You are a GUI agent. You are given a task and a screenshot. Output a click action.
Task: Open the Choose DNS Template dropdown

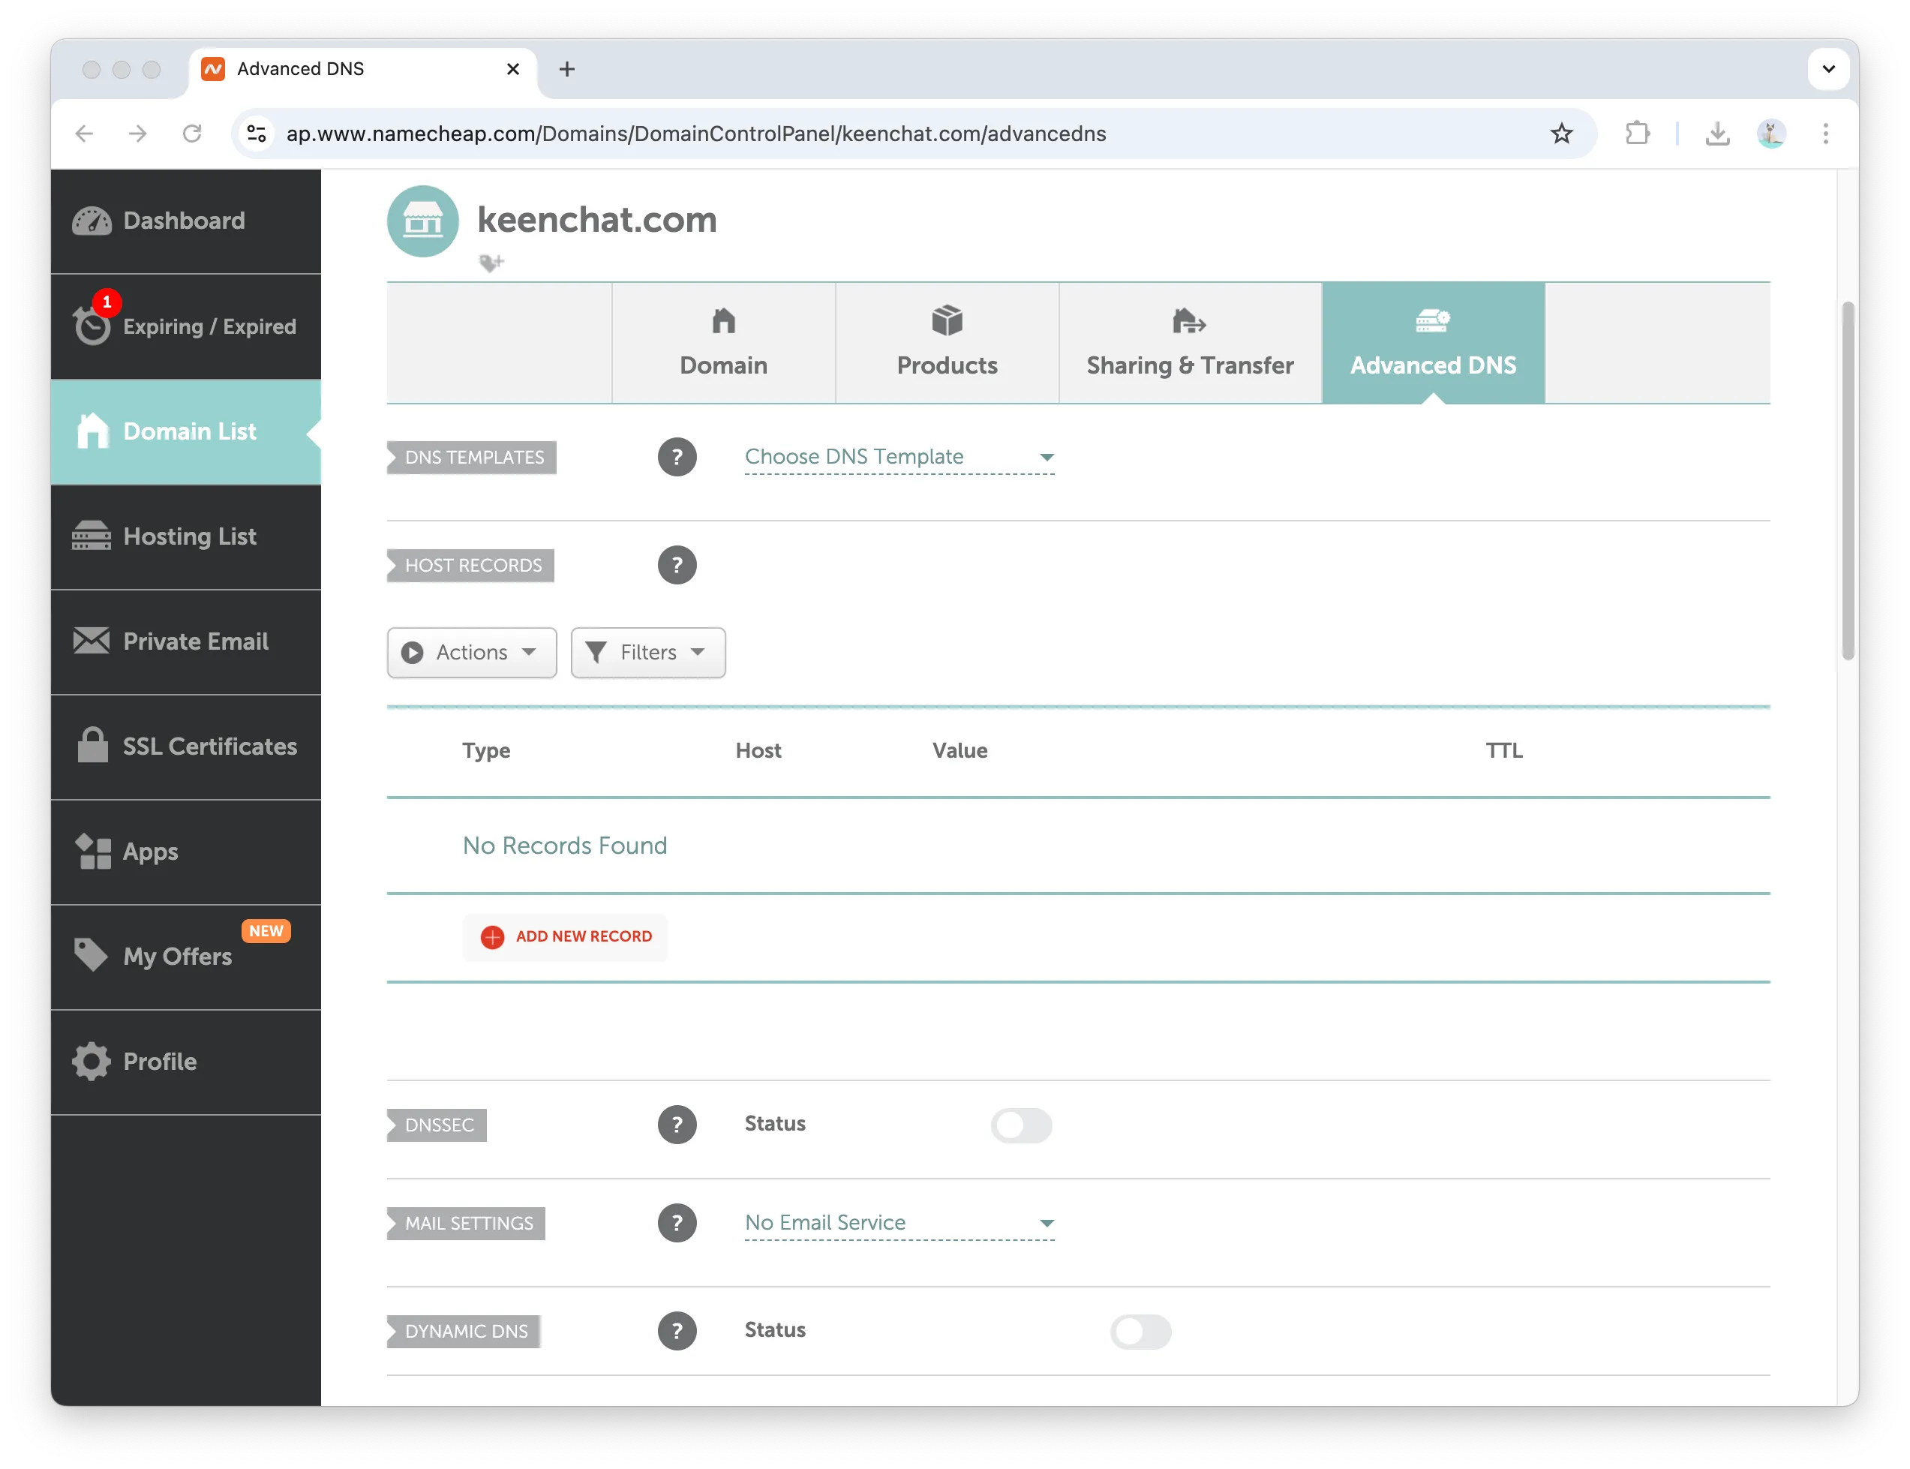click(x=899, y=456)
